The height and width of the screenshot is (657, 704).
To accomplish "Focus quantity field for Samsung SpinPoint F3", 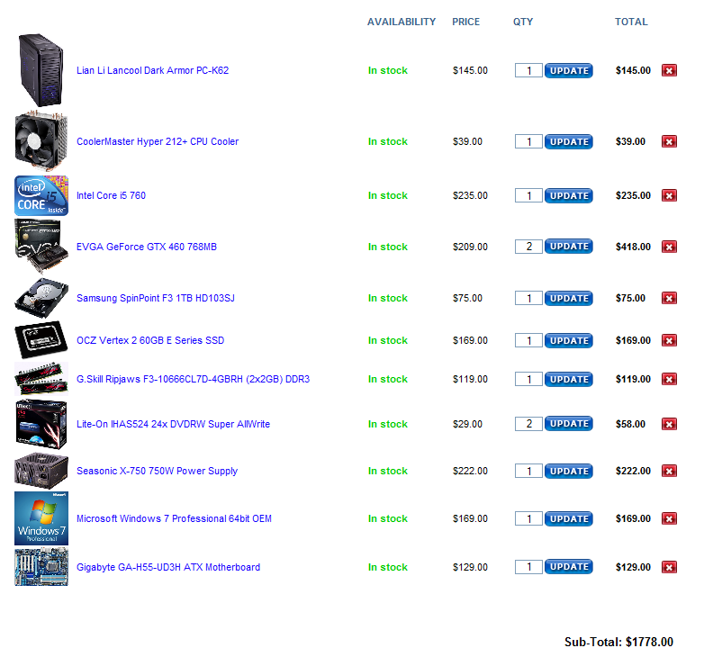I will pyautogui.click(x=528, y=298).
